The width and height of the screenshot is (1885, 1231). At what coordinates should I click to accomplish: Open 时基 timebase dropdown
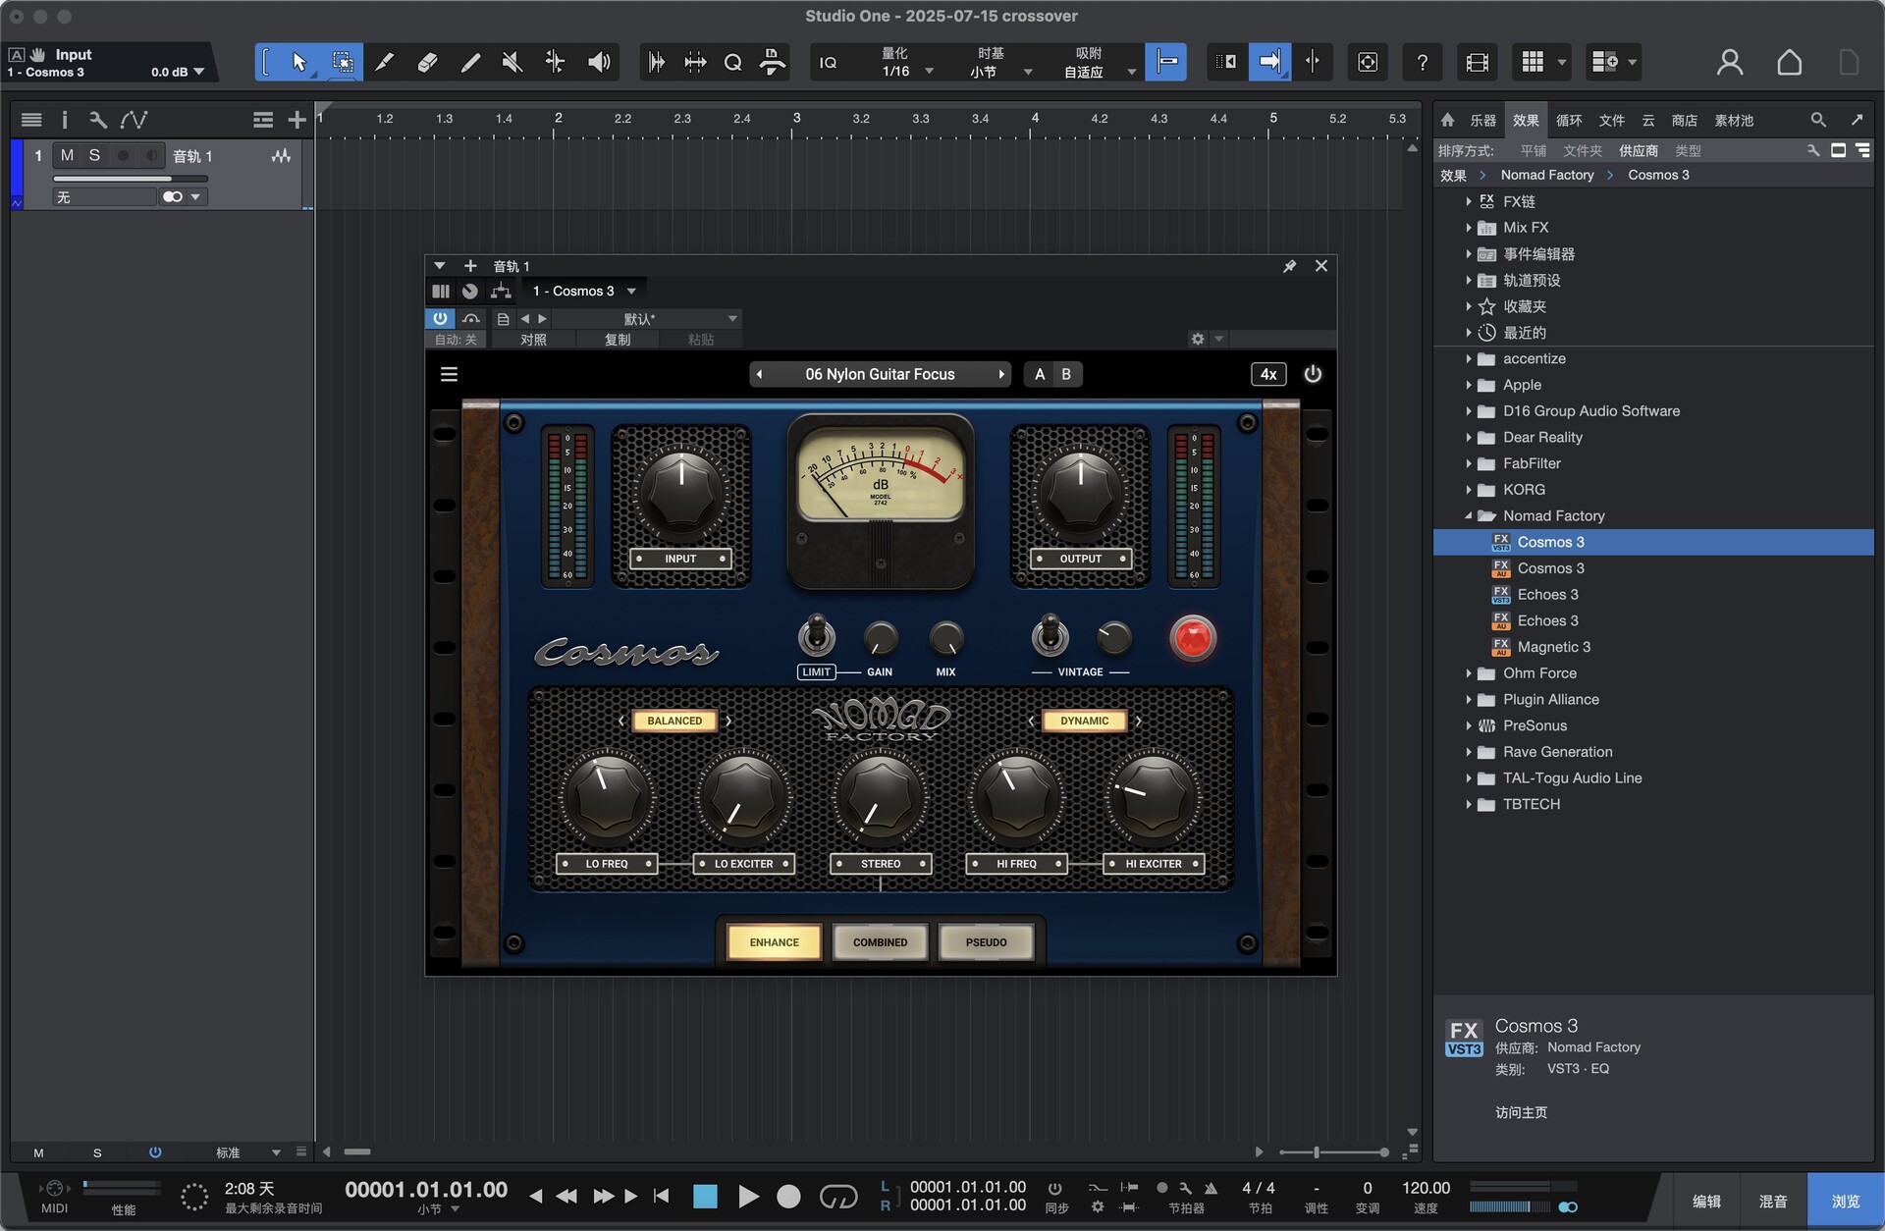pyautogui.click(x=999, y=72)
